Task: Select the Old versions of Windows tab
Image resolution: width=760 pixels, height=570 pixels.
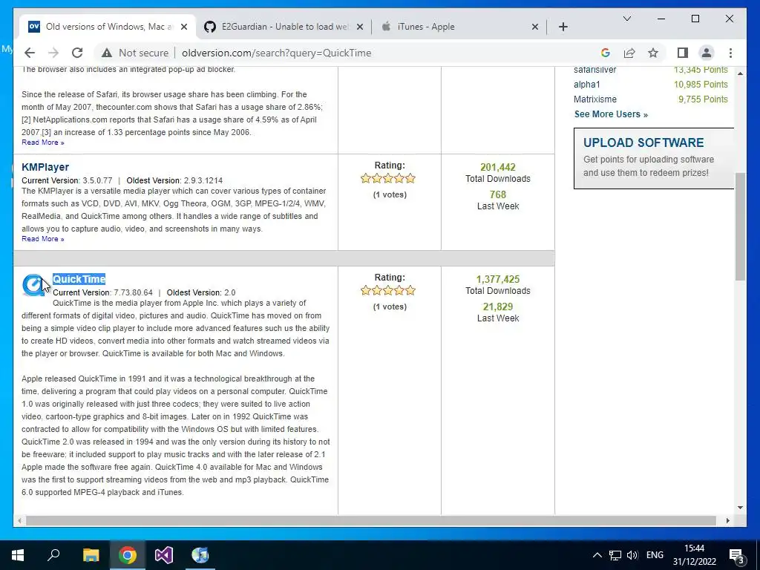Action: click(107, 27)
